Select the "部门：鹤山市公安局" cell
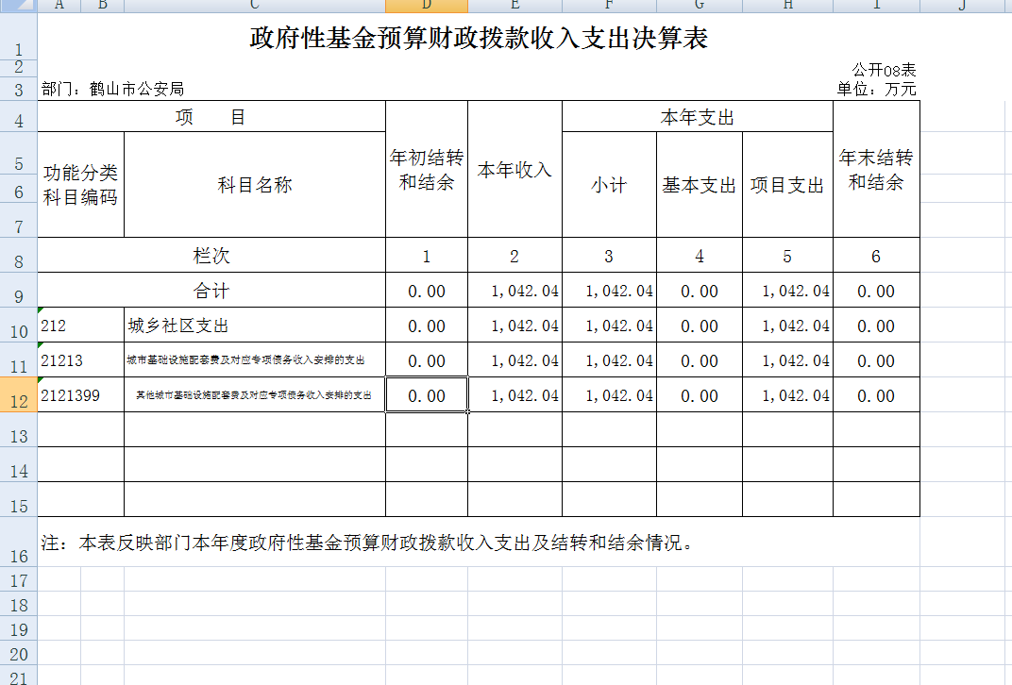 click(x=113, y=89)
